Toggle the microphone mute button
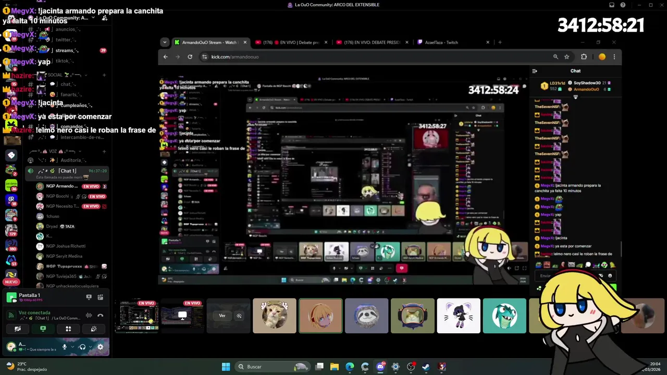The image size is (667, 375). 65,346
